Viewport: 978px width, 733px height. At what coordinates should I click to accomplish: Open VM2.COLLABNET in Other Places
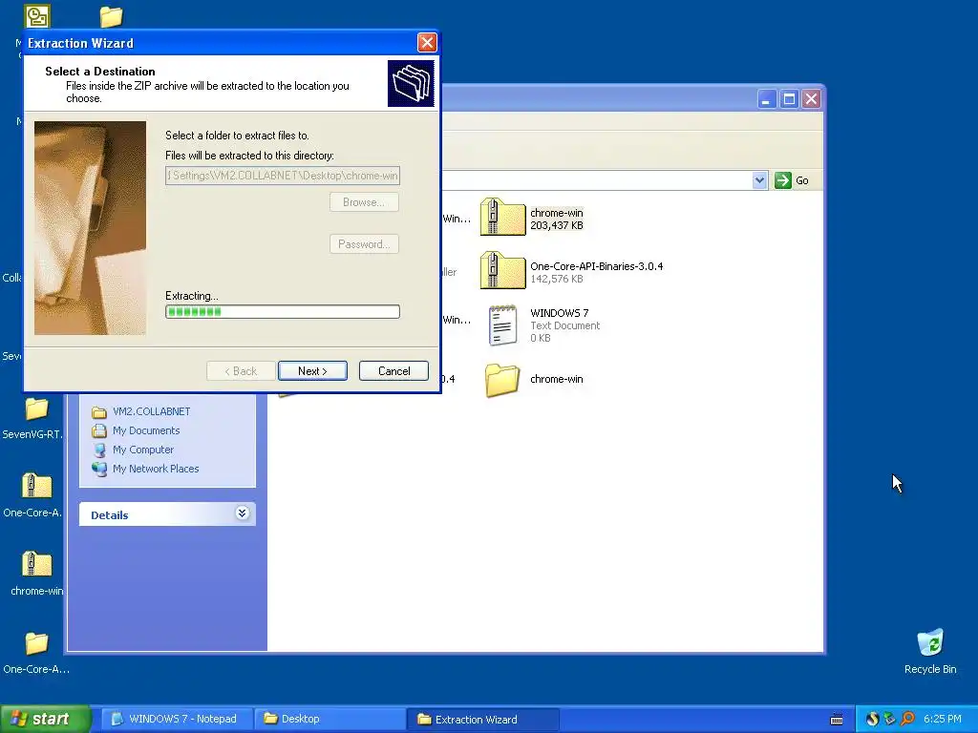click(x=151, y=411)
